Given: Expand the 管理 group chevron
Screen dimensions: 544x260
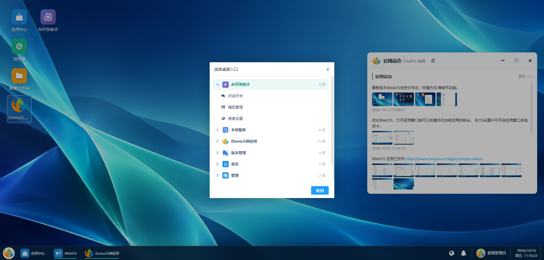Looking at the screenshot, I should [x=218, y=175].
